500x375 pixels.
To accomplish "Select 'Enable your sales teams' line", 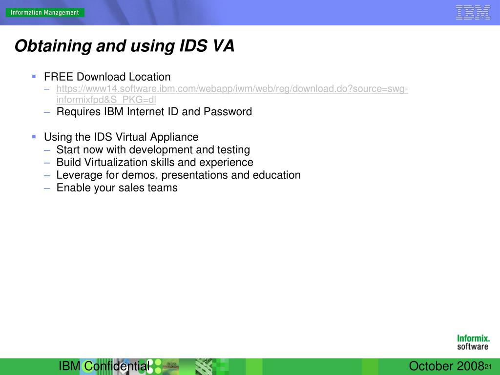I will click(x=117, y=188).
